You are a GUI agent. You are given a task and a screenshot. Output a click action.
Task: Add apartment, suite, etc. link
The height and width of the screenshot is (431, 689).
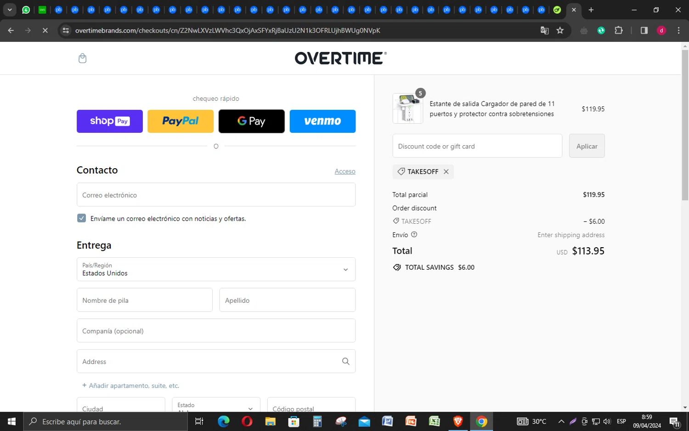130,386
